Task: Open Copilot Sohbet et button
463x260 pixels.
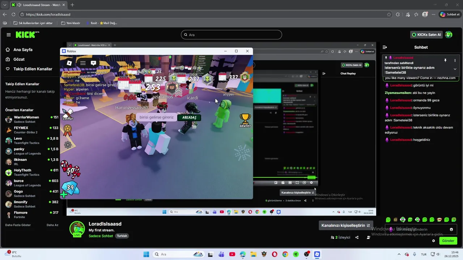Action: coord(450,14)
